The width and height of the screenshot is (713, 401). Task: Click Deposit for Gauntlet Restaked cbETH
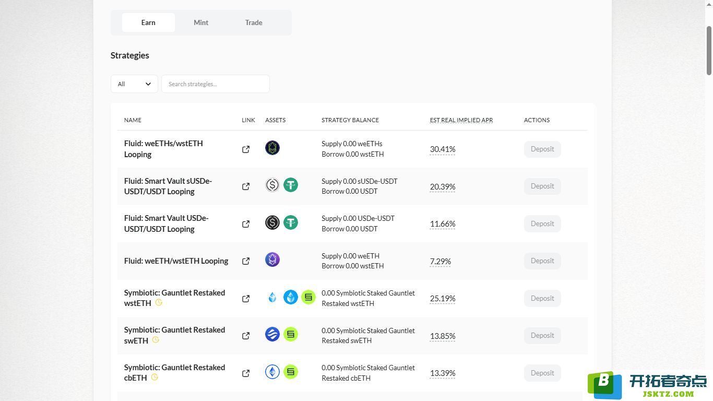click(x=542, y=373)
